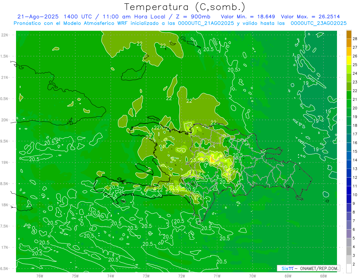Click the dark orange legend band above 28
Image resolution: width=363 pixels, height=280 pixels.
pyautogui.click(x=349, y=34)
